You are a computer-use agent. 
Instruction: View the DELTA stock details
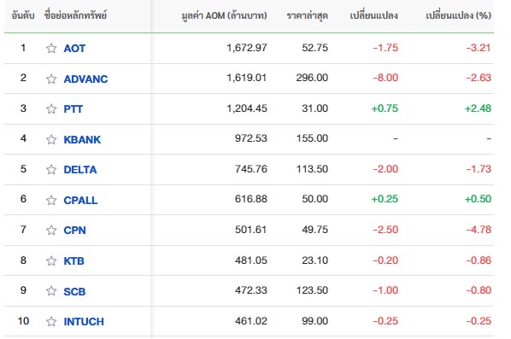[80, 169]
